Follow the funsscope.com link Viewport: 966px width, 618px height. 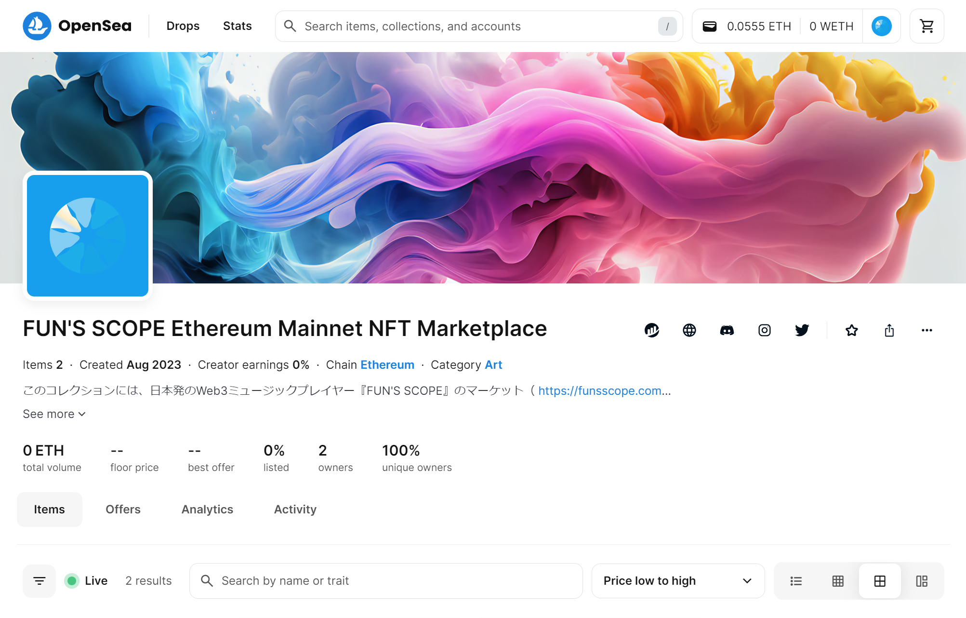[600, 390]
